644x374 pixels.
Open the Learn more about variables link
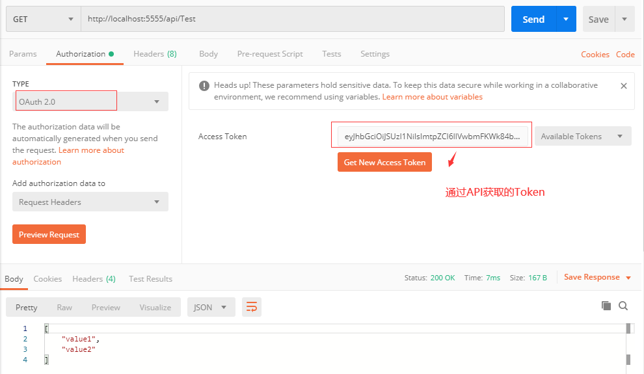click(432, 97)
